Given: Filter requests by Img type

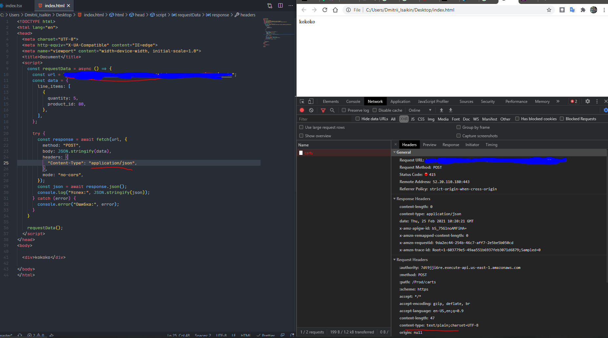Looking at the screenshot, I should (431, 119).
